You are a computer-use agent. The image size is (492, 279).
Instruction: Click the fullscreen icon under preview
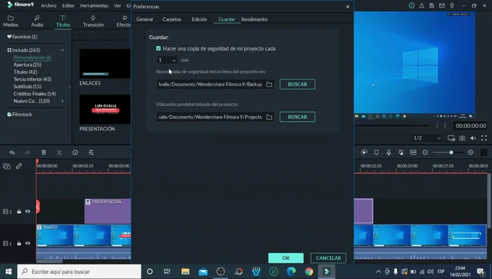click(484, 138)
